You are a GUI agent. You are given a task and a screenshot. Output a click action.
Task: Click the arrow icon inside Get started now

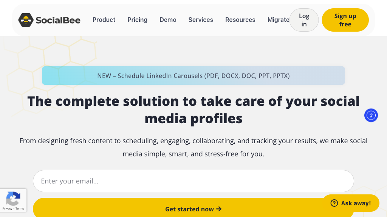pyautogui.click(x=219, y=209)
